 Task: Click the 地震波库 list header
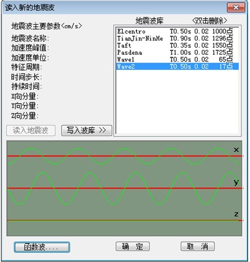(150, 21)
